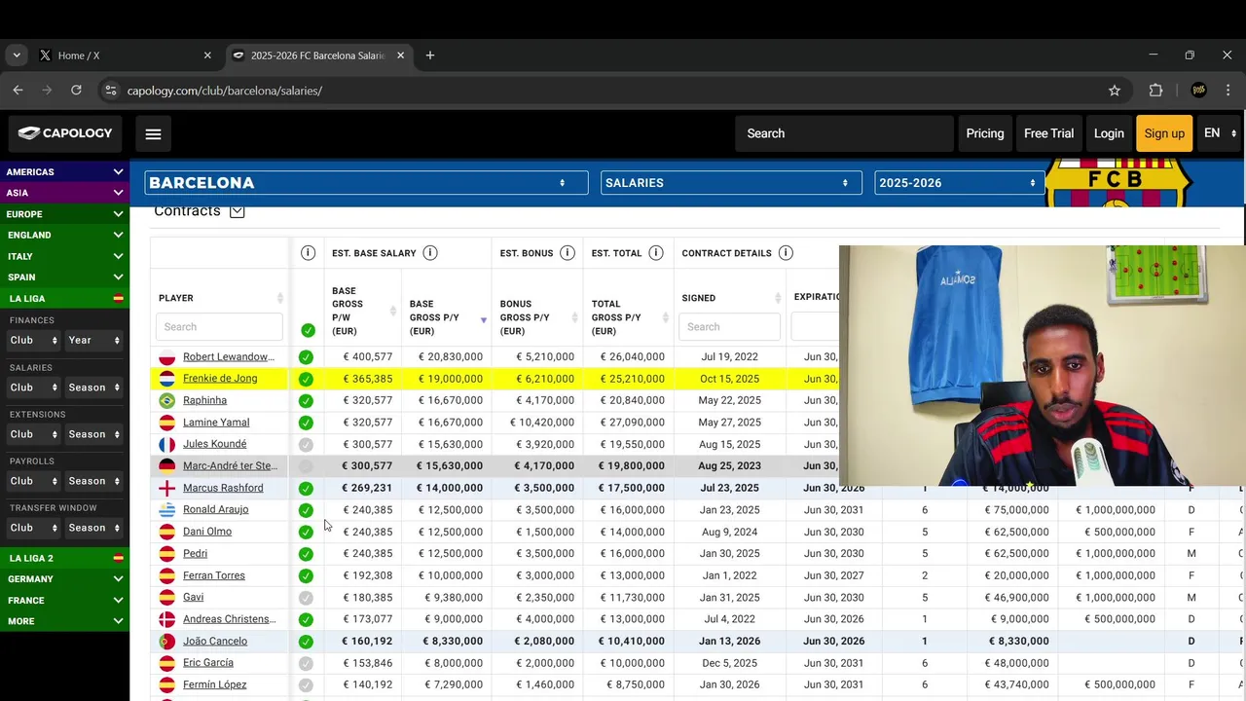Open the Italy sidebar item
The height and width of the screenshot is (701, 1246).
coord(64,256)
